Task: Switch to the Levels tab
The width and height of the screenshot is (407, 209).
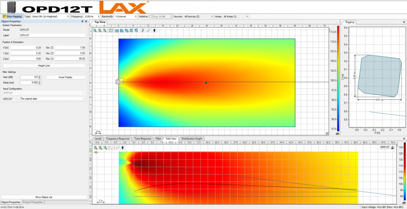Action: [98, 139]
